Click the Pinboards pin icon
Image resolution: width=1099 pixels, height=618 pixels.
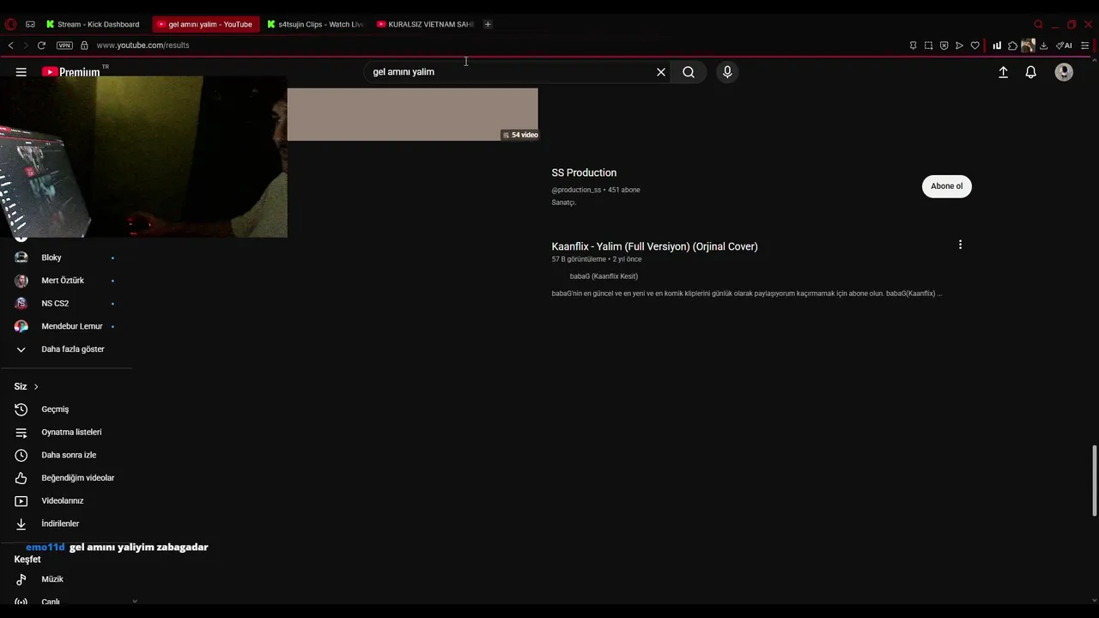pos(913,45)
